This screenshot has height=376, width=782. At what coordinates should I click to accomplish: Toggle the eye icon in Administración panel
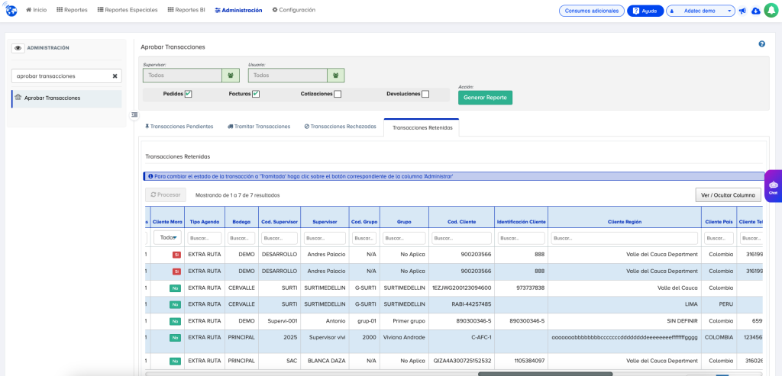tap(18, 48)
